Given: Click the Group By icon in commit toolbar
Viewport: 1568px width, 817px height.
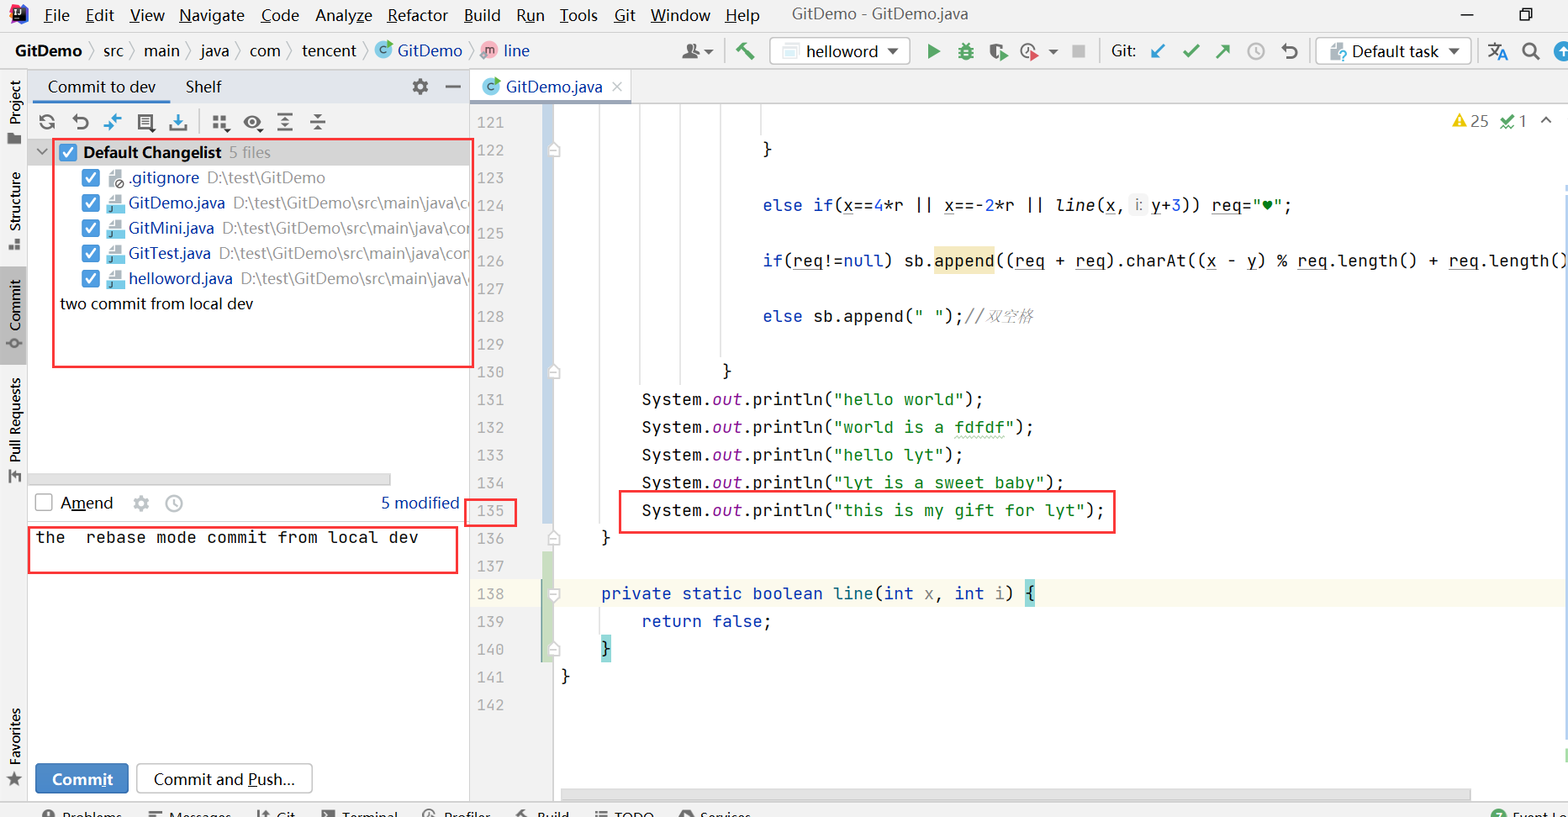Looking at the screenshot, I should [x=220, y=122].
